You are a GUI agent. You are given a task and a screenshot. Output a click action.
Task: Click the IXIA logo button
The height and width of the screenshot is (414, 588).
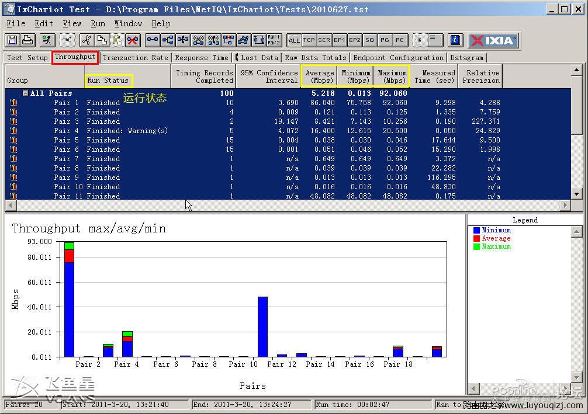pyautogui.click(x=493, y=40)
